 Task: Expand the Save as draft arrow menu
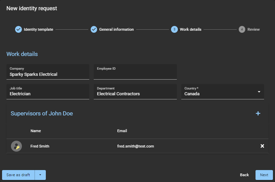point(40,175)
